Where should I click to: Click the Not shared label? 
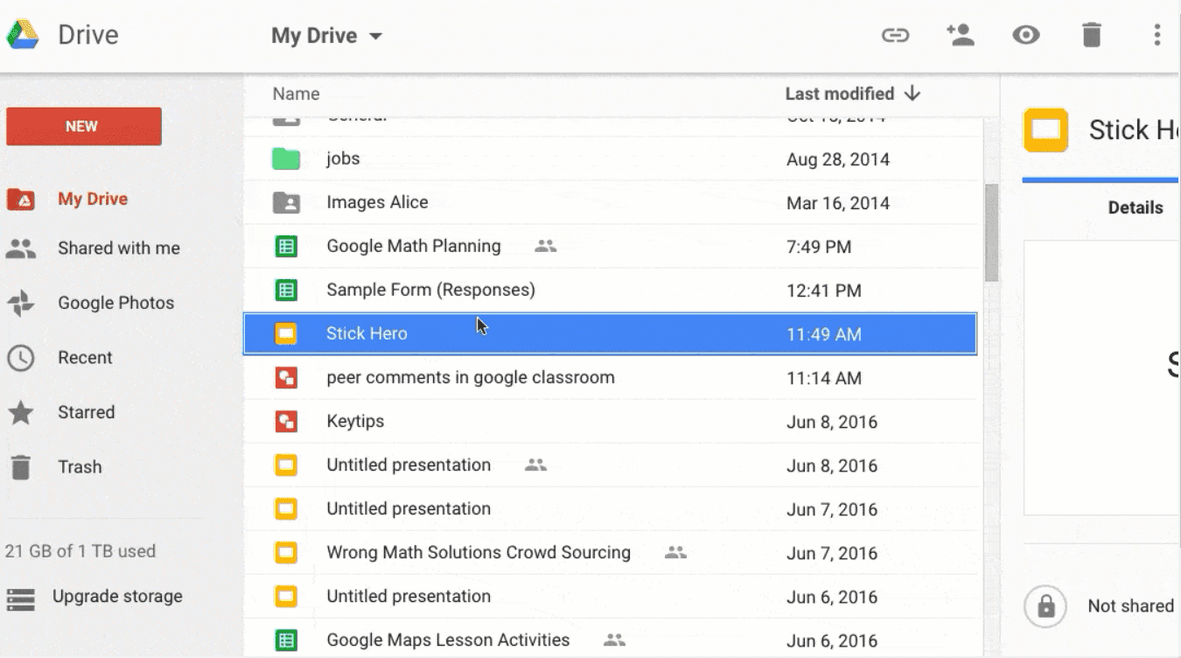pyautogui.click(x=1130, y=605)
